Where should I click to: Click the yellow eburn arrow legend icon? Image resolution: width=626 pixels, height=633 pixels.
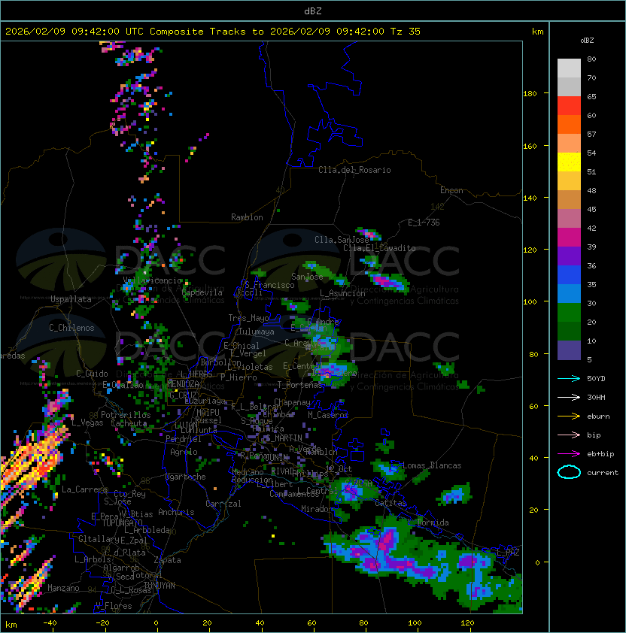(569, 416)
